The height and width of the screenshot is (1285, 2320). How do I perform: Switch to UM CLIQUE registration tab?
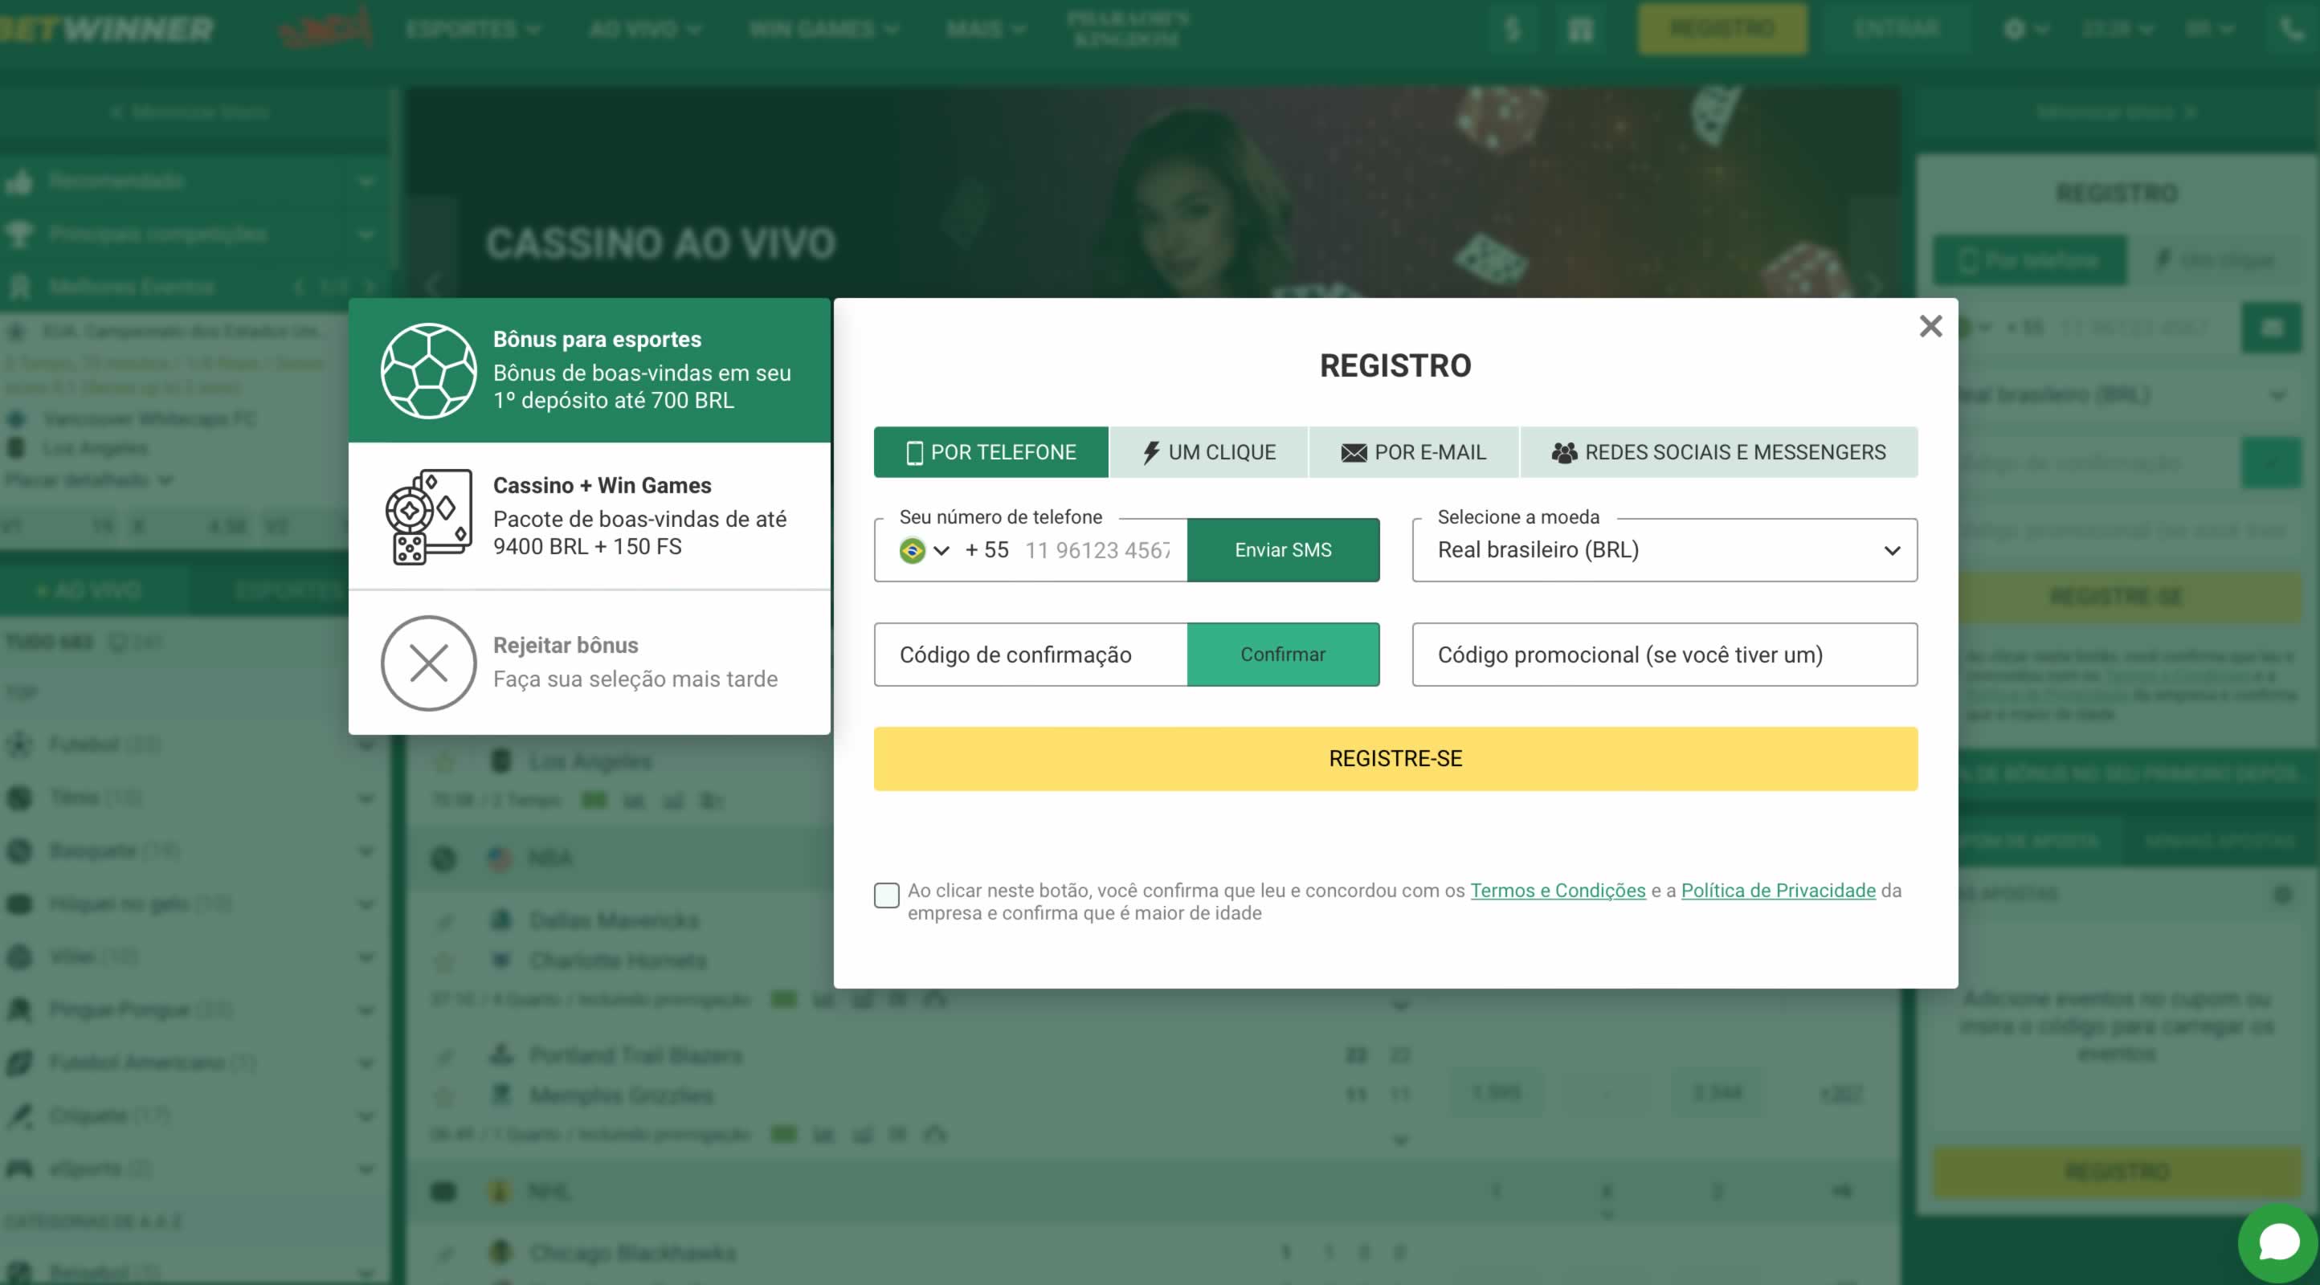click(1209, 452)
